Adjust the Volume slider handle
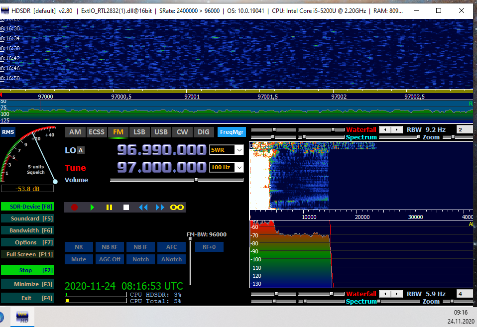The height and width of the screenshot is (327, 477). 196,180
